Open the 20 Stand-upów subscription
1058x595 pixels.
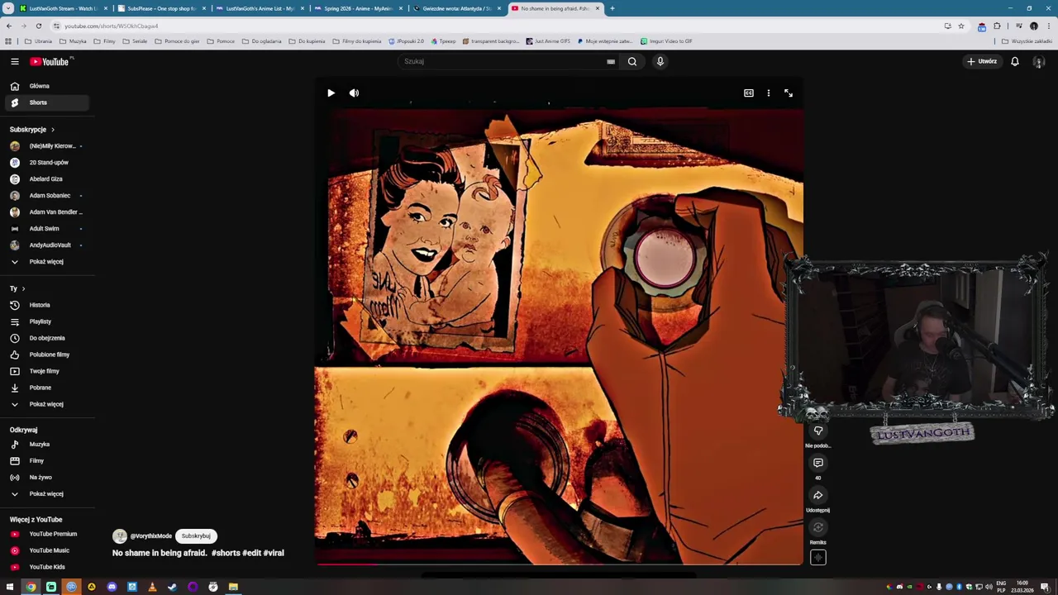click(x=47, y=163)
